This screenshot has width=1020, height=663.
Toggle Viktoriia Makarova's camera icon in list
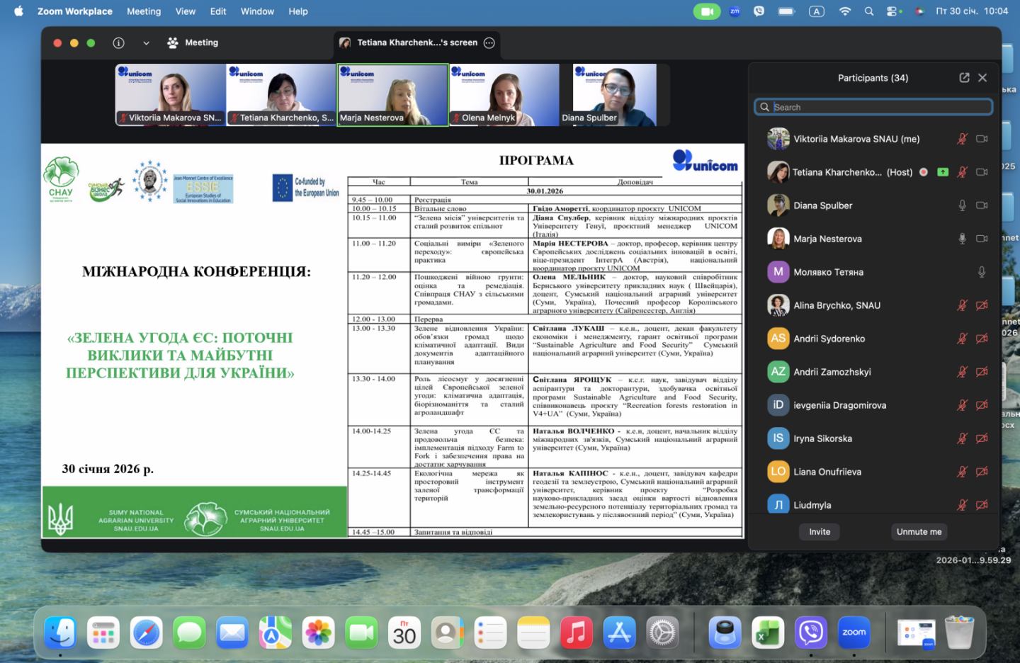(x=982, y=139)
